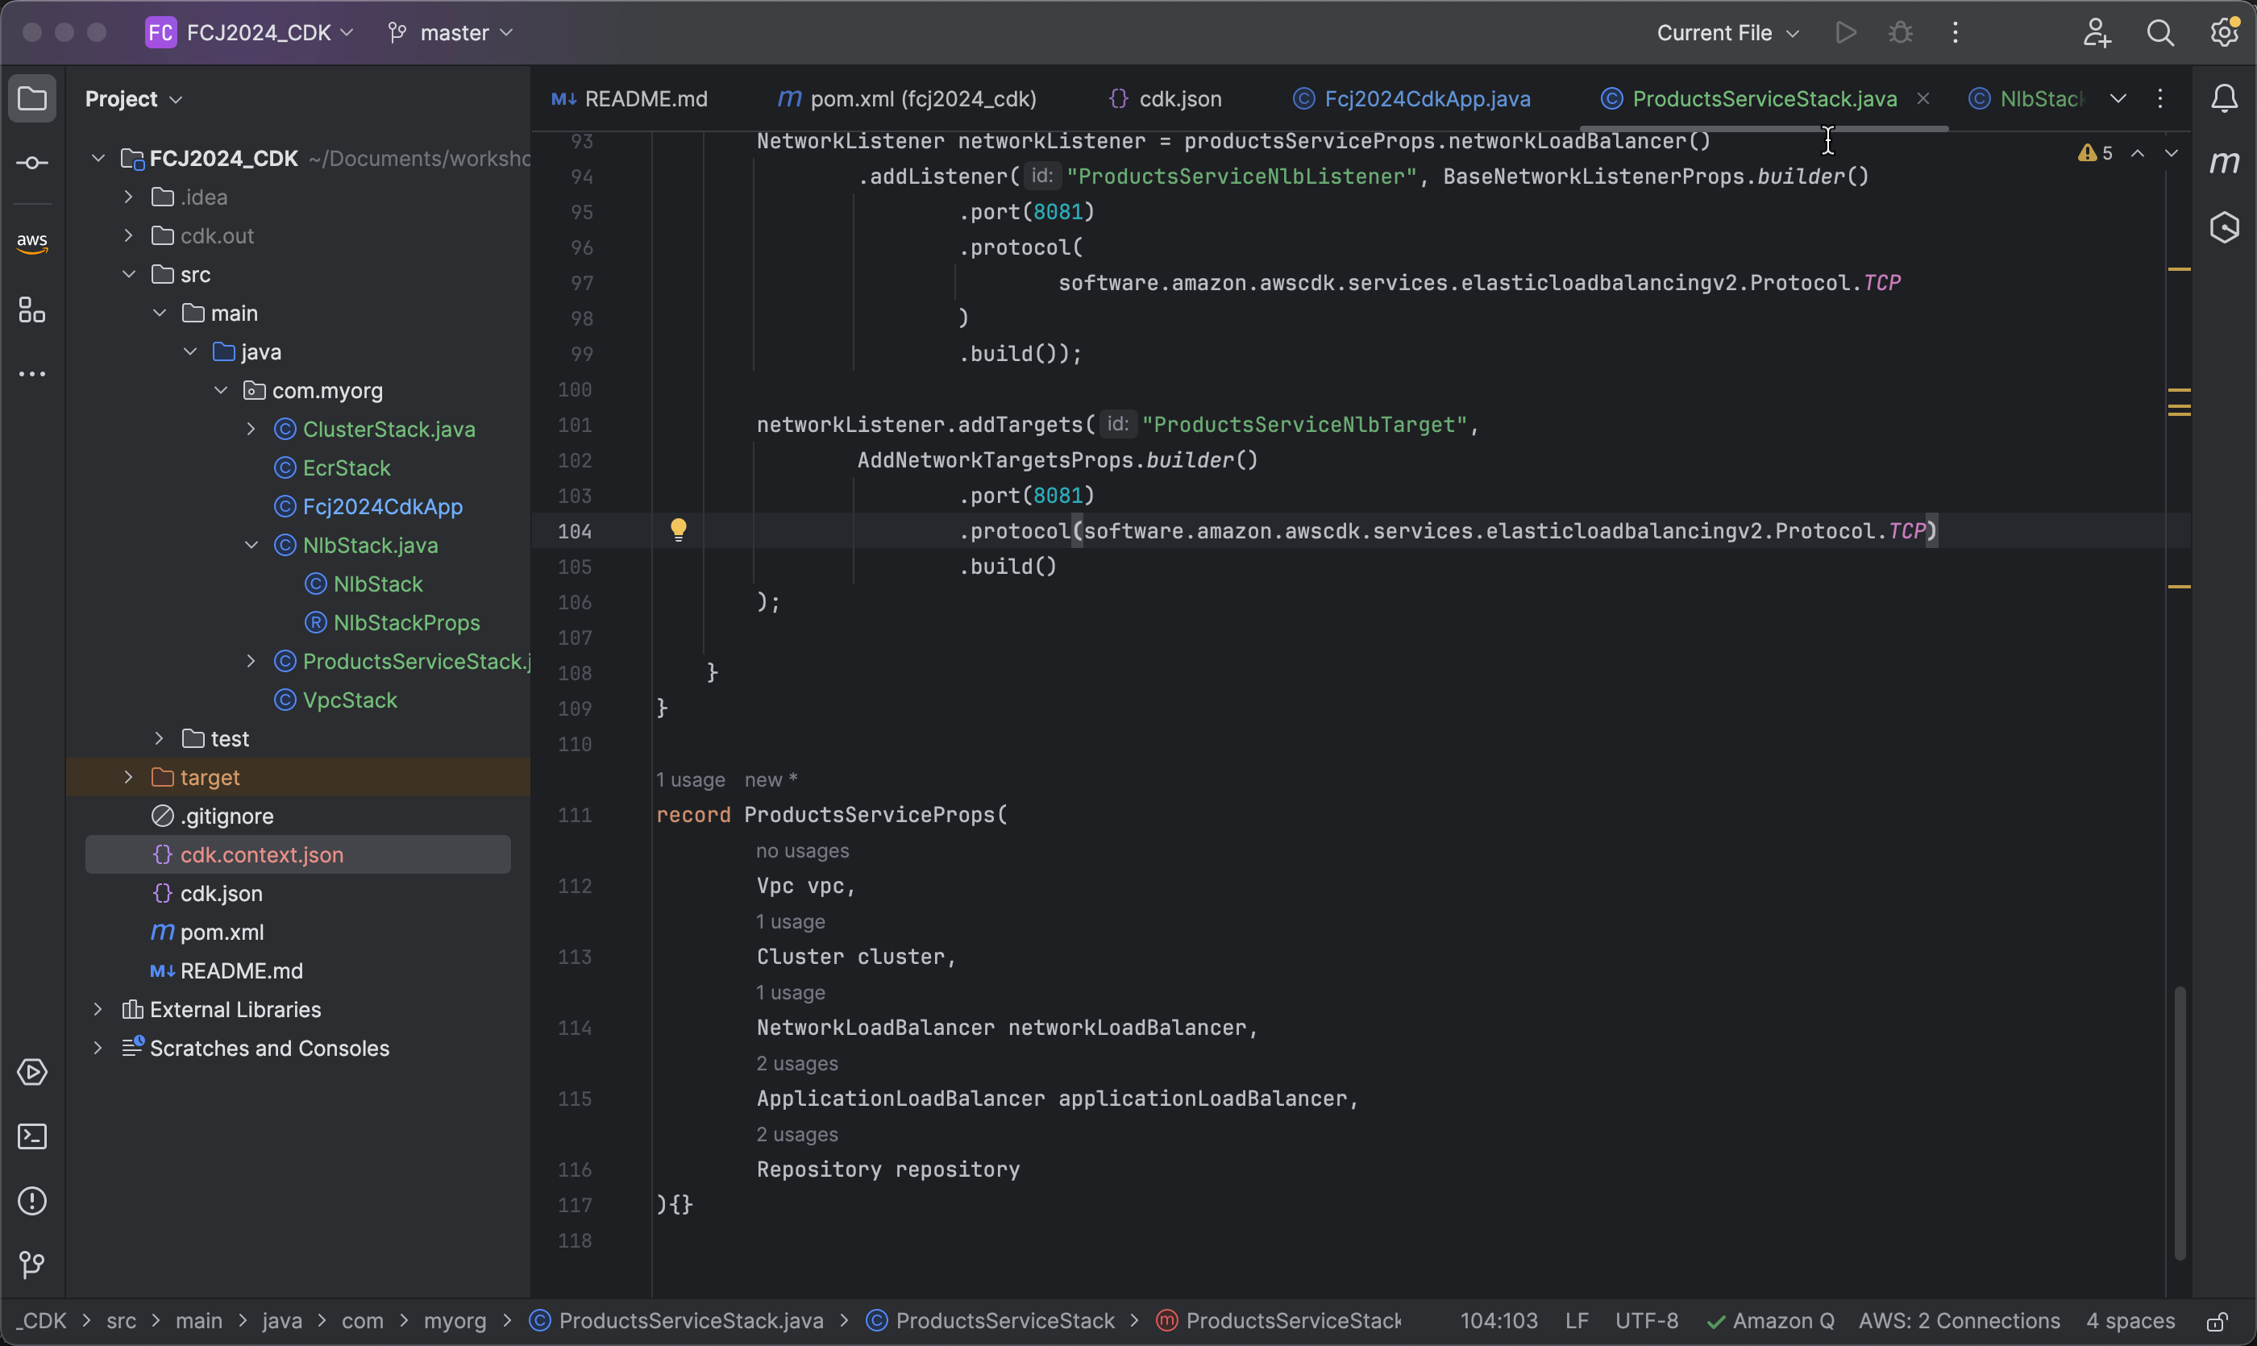
Task: Open go-to-line from 104:103
Action: point(1498,1322)
